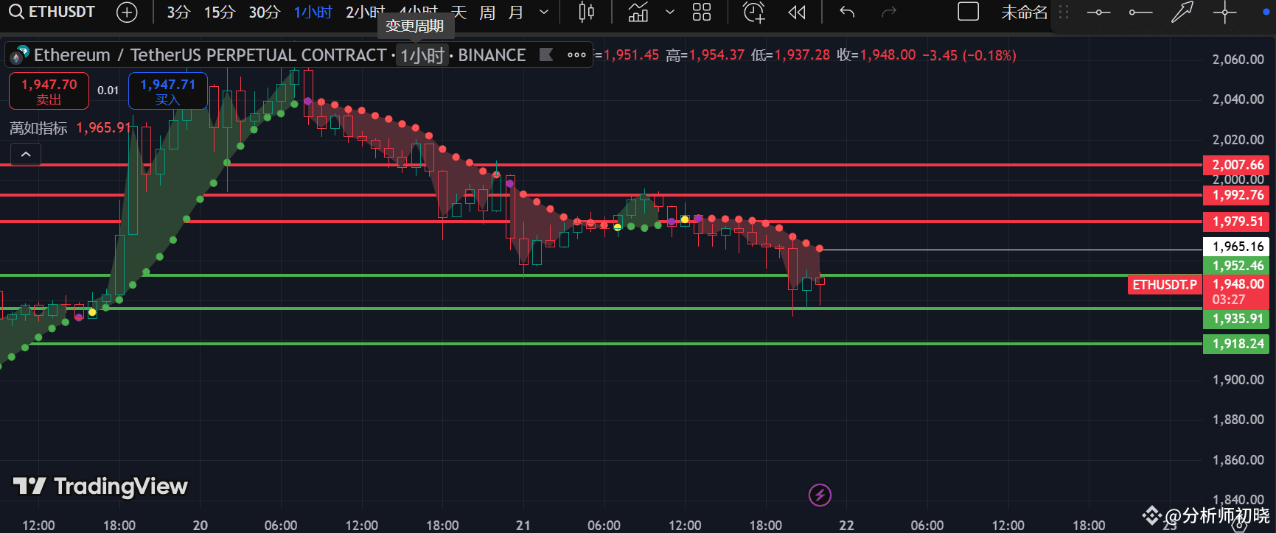Click the 1,979.51 resistance price label
Viewport: 1276px width, 533px height.
(1238, 222)
